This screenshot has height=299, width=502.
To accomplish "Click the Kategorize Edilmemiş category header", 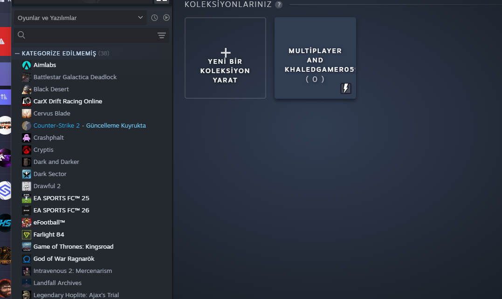I will tap(59, 54).
